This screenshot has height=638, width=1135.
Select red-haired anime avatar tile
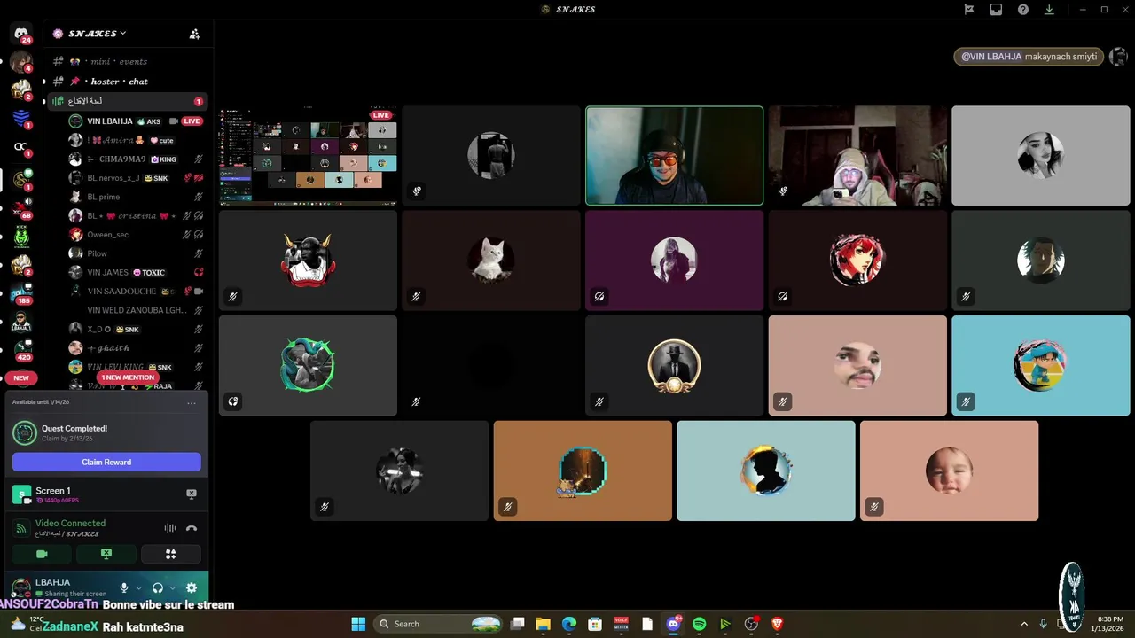tap(857, 261)
